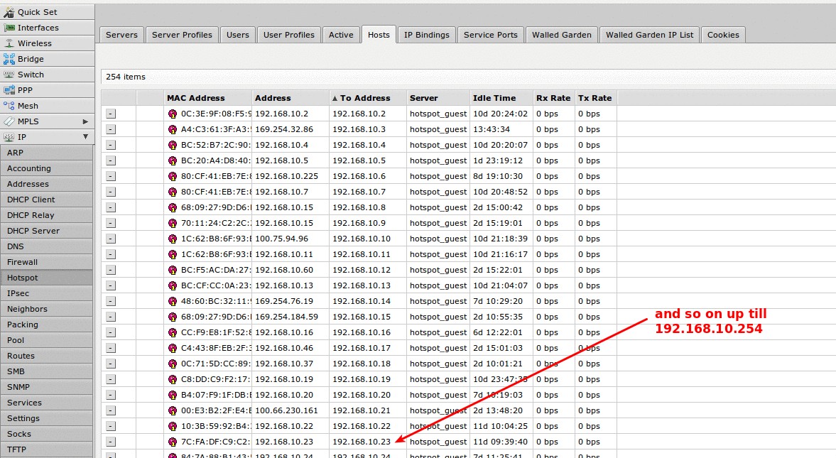
Task: Select address cell 169.254.32.86
Action: coord(291,129)
